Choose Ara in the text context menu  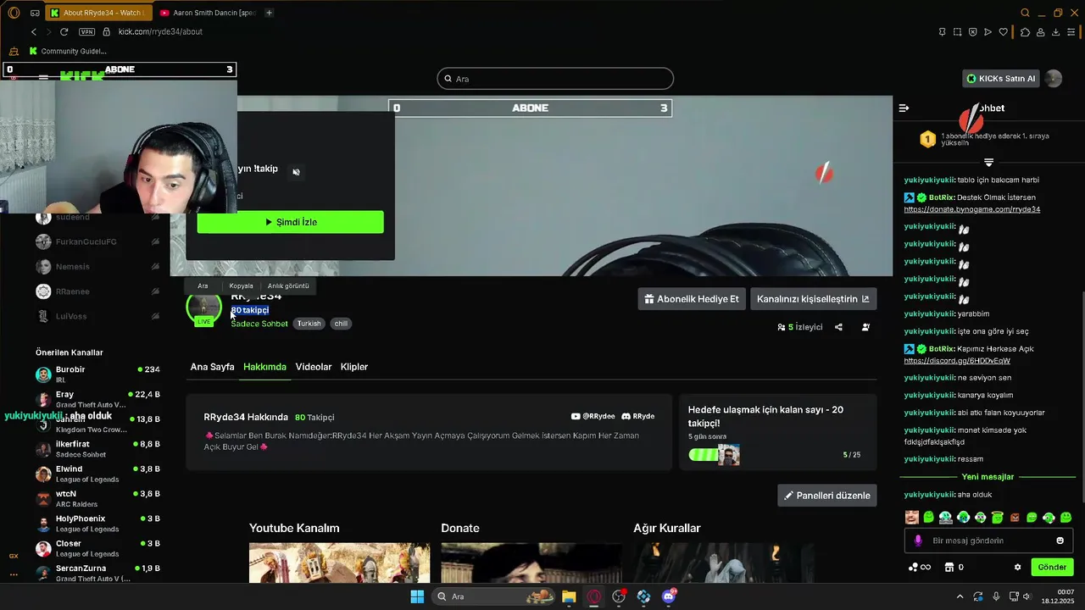click(x=203, y=286)
